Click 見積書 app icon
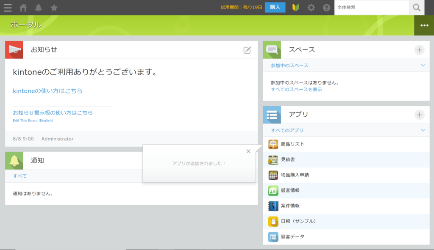The height and width of the screenshot is (250, 434). click(x=273, y=159)
